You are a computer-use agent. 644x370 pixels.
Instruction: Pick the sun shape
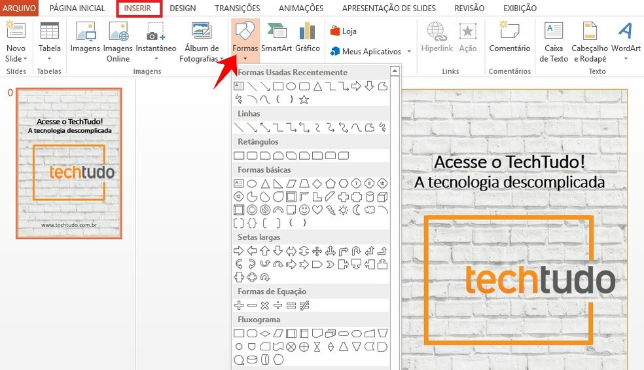click(x=344, y=210)
